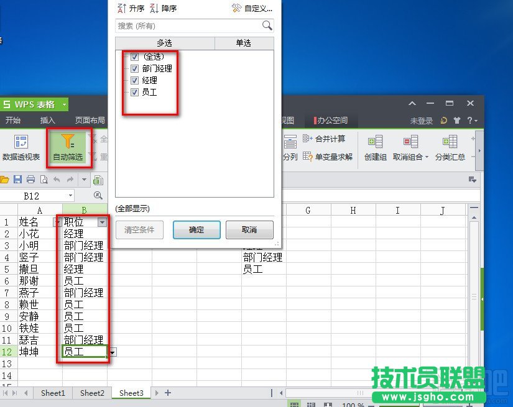Switch to the Sheet2 worksheet tab
The height and width of the screenshot is (407, 513).
tap(91, 393)
